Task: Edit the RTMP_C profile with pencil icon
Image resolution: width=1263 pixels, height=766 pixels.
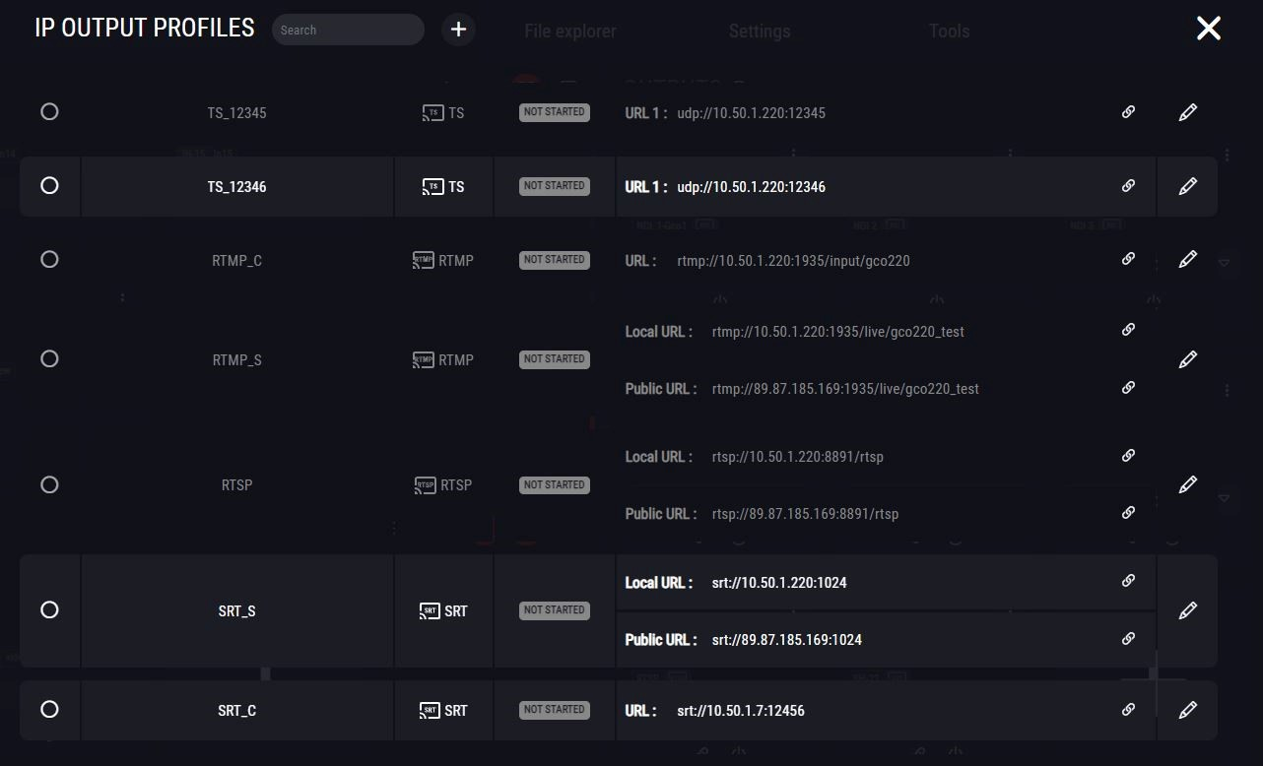Action: (1187, 260)
